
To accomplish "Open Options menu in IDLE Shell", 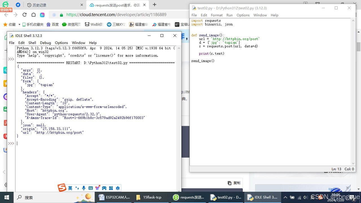I will point(61,43).
